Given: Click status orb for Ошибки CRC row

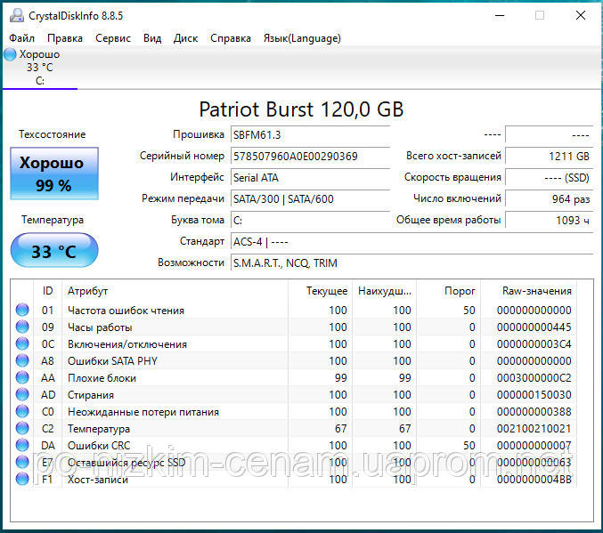Looking at the screenshot, I should pyautogui.click(x=22, y=446).
